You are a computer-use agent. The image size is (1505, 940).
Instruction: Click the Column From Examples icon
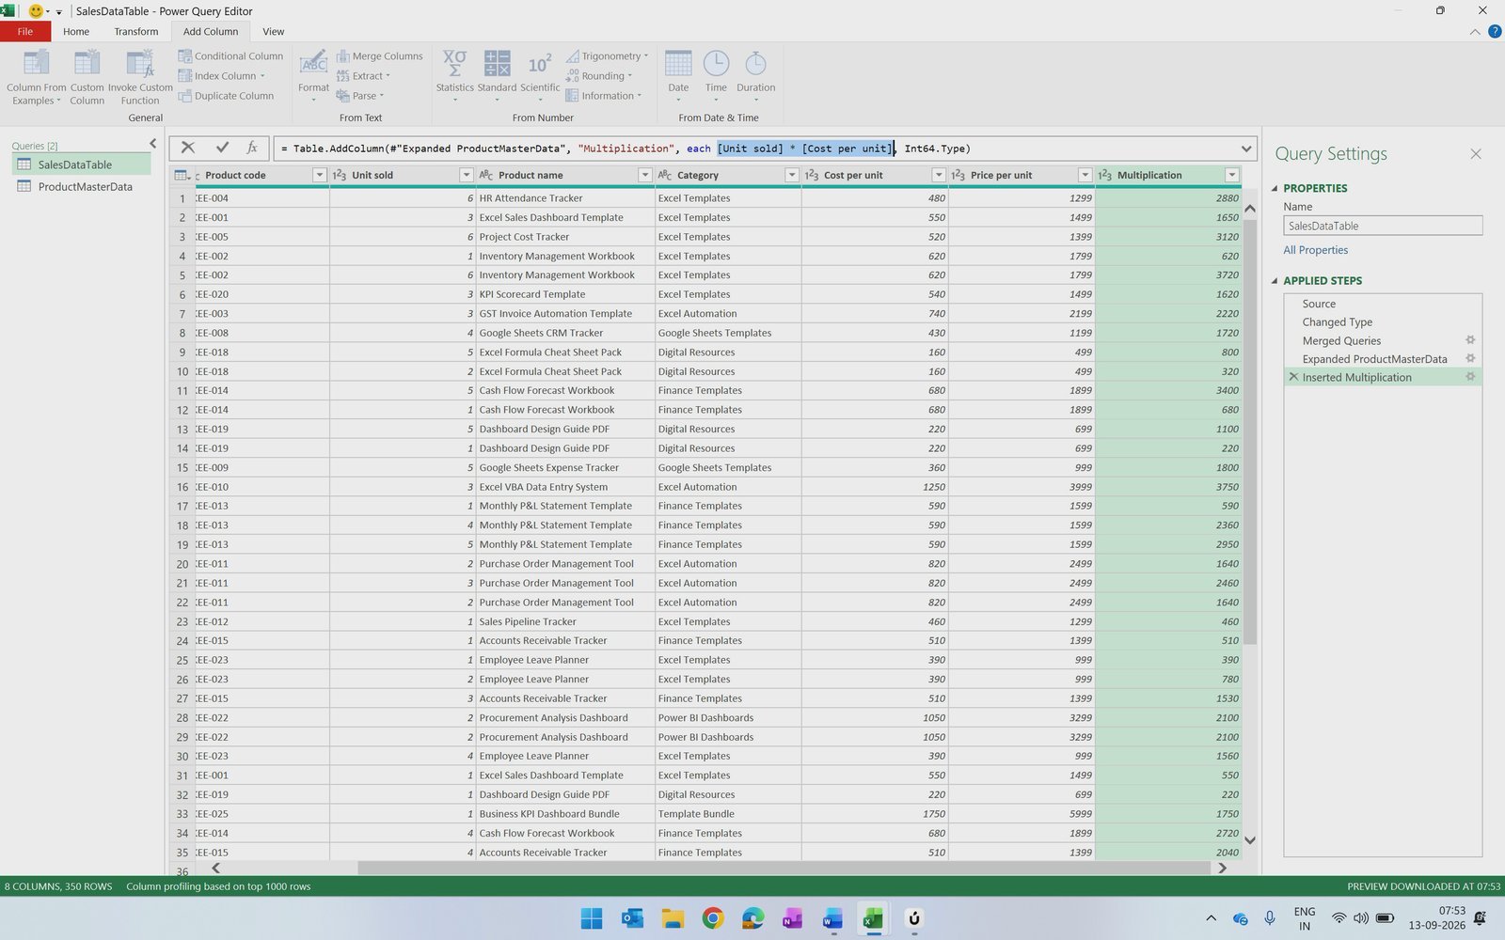pyautogui.click(x=36, y=64)
